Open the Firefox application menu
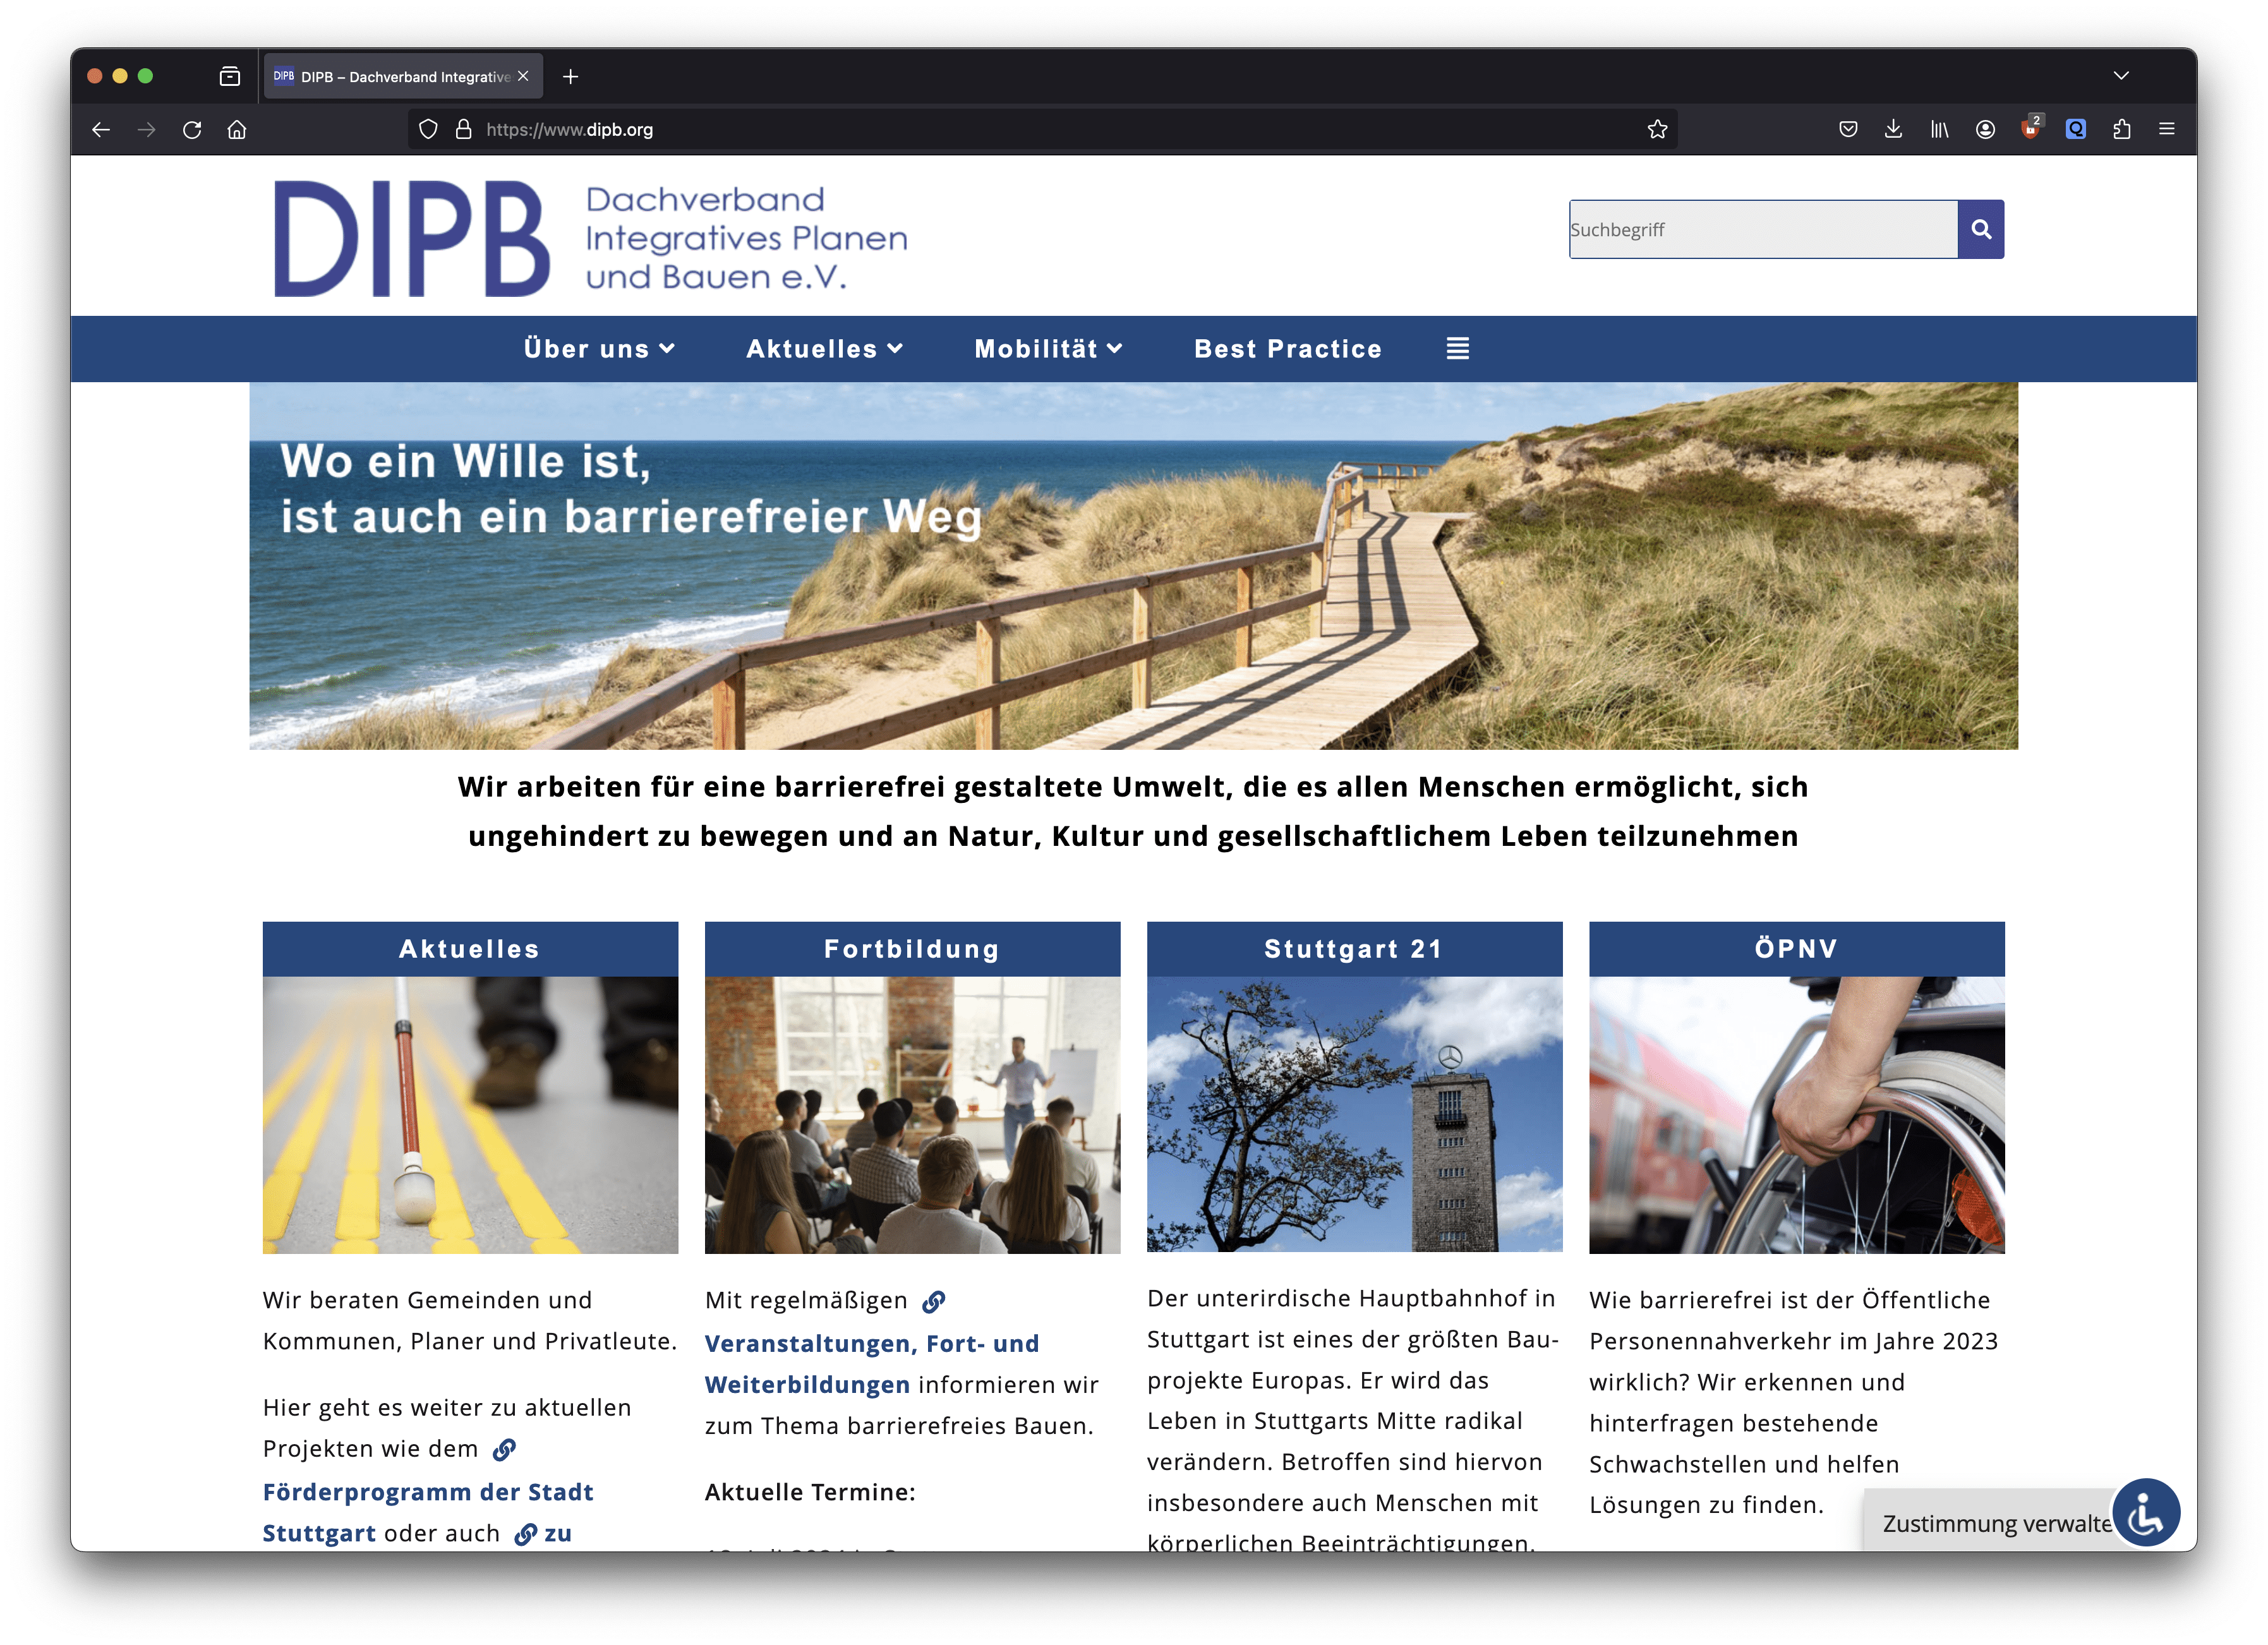 (2167, 129)
